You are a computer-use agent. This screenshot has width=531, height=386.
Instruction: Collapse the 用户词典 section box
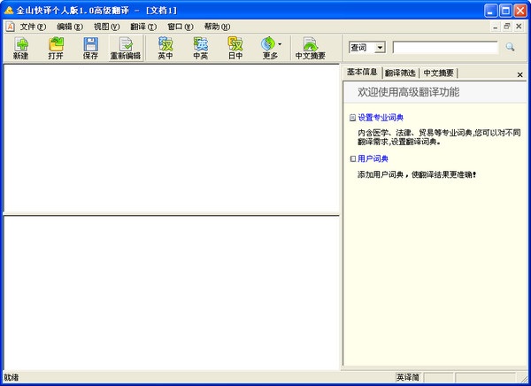352,158
